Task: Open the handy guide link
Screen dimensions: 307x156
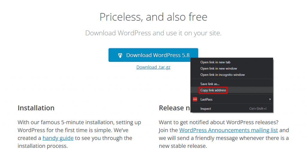Action: 58,138
